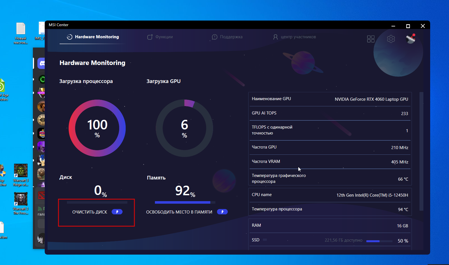This screenshot has width=449, height=265.
Task: Select the IMG_1 desktop file icon
Action: coord(41,31)
